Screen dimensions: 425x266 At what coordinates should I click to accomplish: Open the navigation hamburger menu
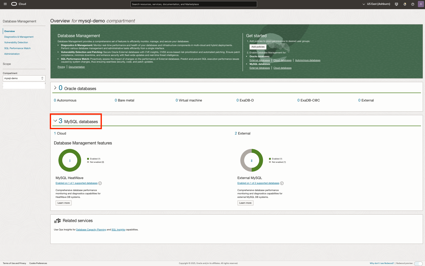5,4
